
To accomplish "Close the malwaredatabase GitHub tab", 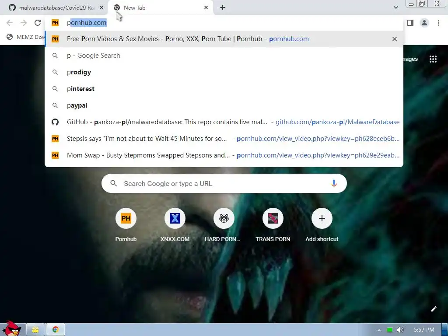I will (101, 8).
